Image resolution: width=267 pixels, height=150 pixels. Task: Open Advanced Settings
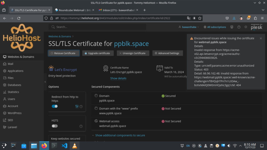tap(168, 53)
